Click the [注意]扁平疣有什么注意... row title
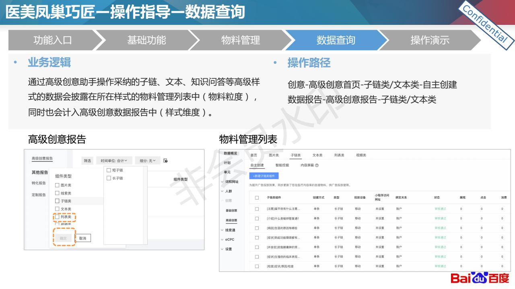 pos(283,209)
